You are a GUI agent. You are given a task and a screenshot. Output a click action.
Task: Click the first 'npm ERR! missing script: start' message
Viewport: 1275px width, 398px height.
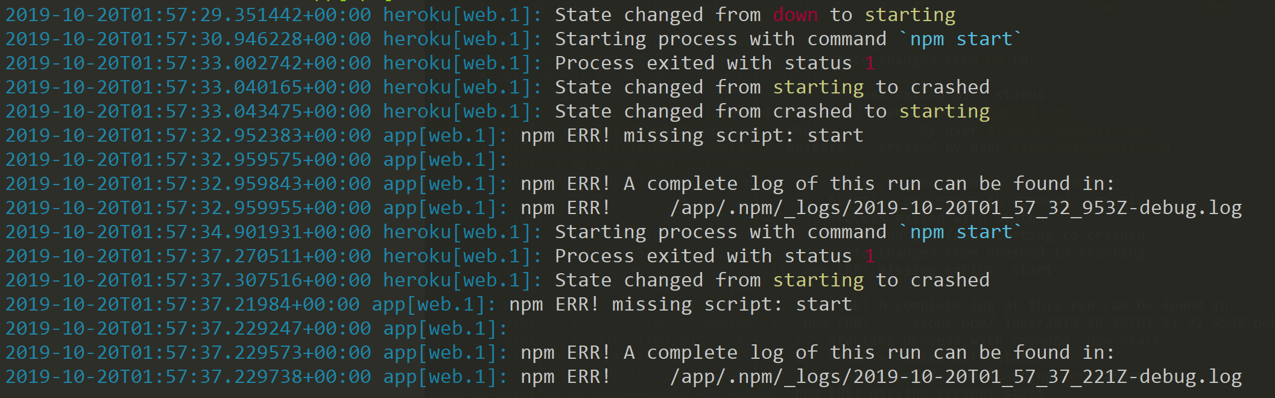coord(692,136)
